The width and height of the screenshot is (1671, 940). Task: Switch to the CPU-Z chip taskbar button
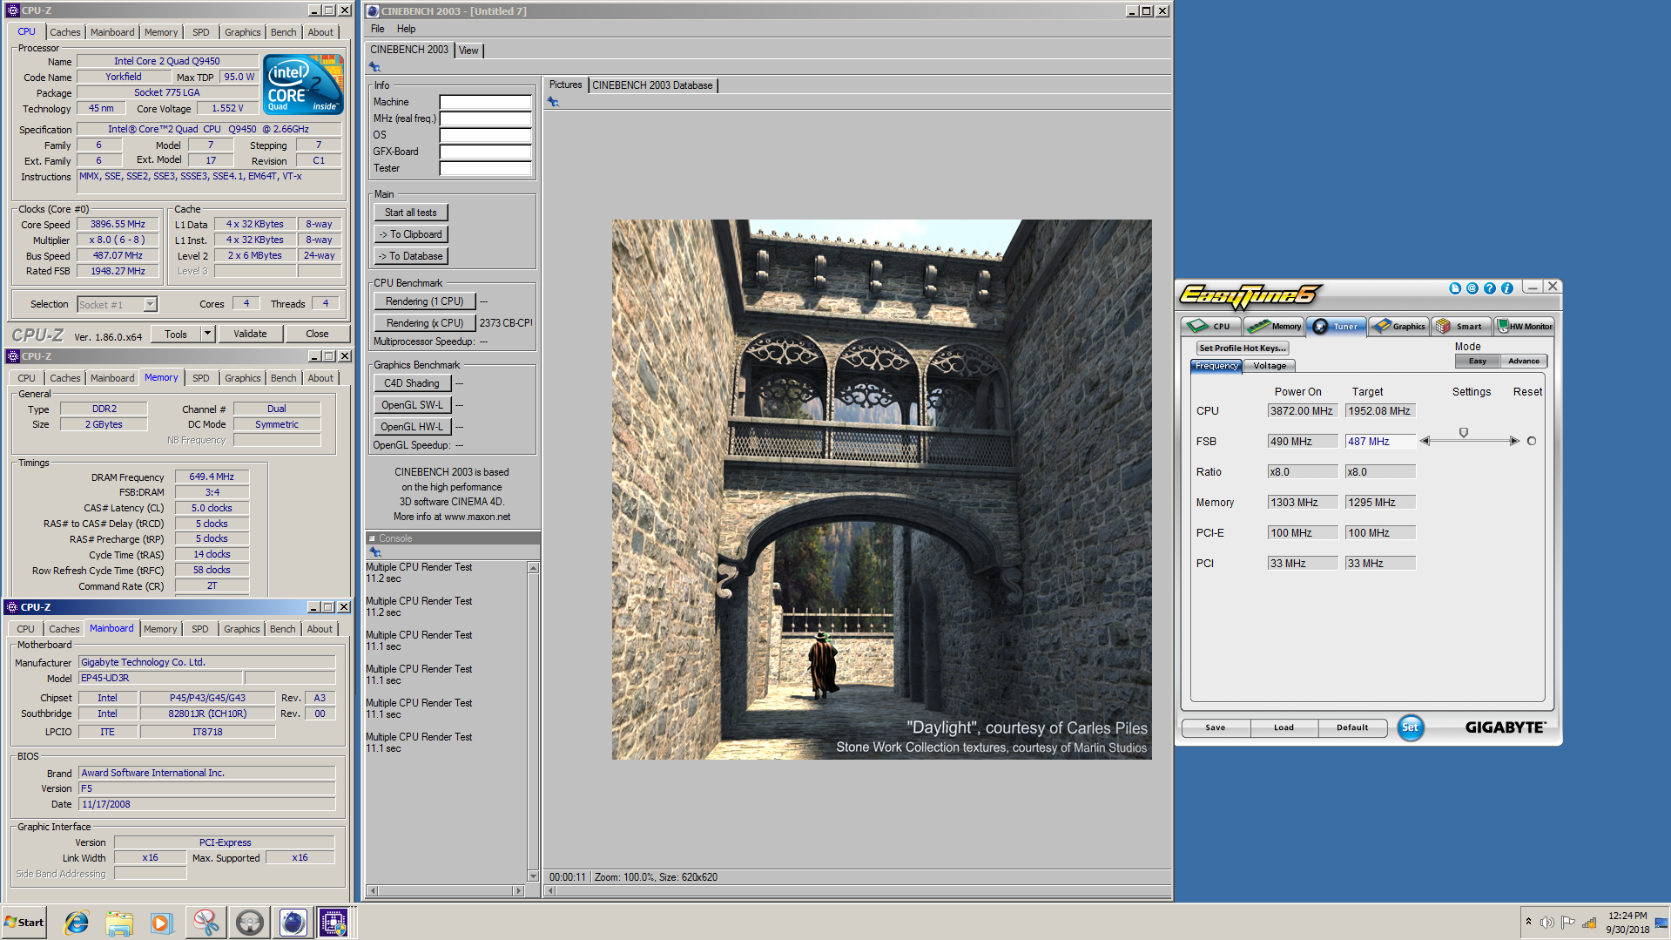[x=334, y=923]
